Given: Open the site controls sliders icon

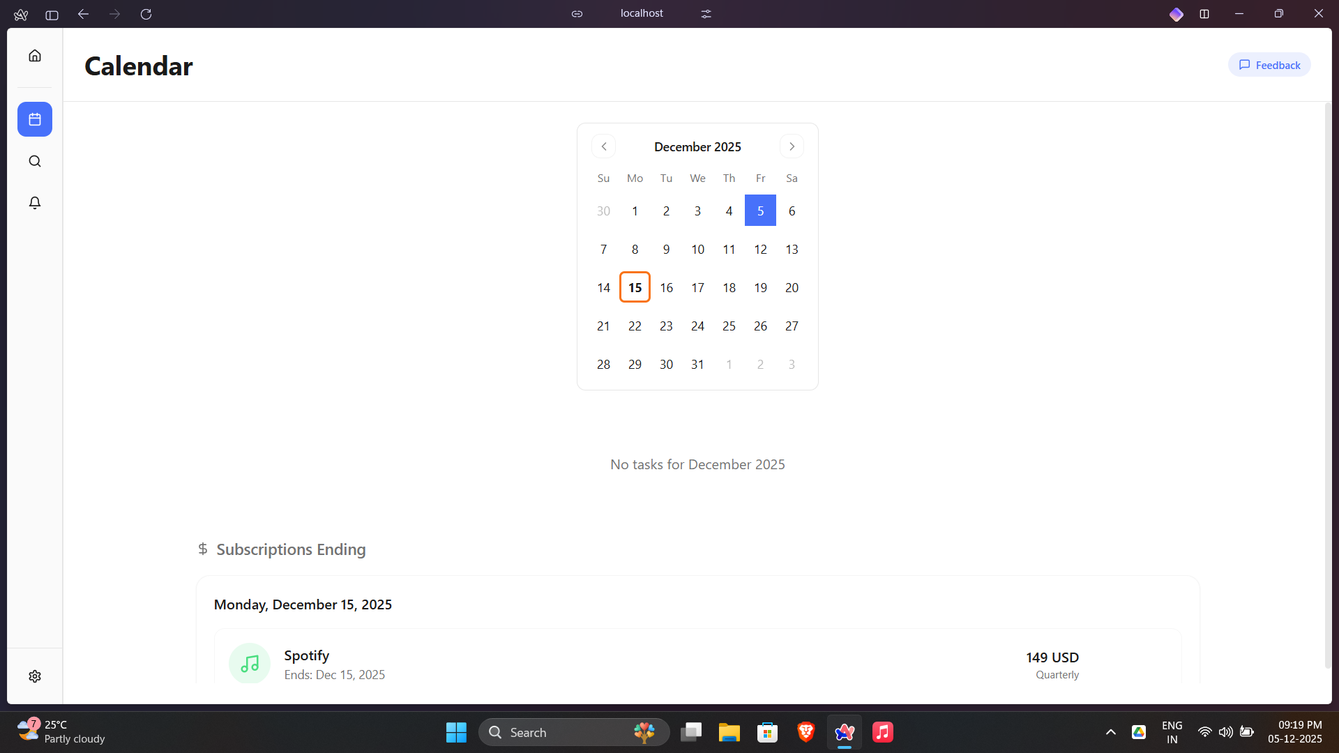Looking at the screenshot, I should click(x=706, y=13).
